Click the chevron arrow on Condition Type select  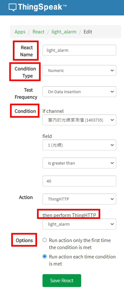112,70
